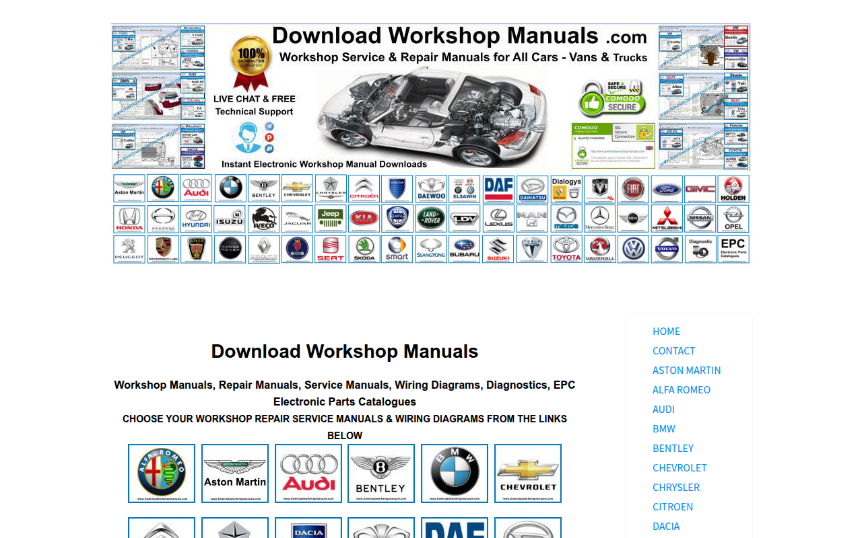Choose the Jeep logo in the banner
Viewport: 862px width, 538px height.
click(331, 219)
